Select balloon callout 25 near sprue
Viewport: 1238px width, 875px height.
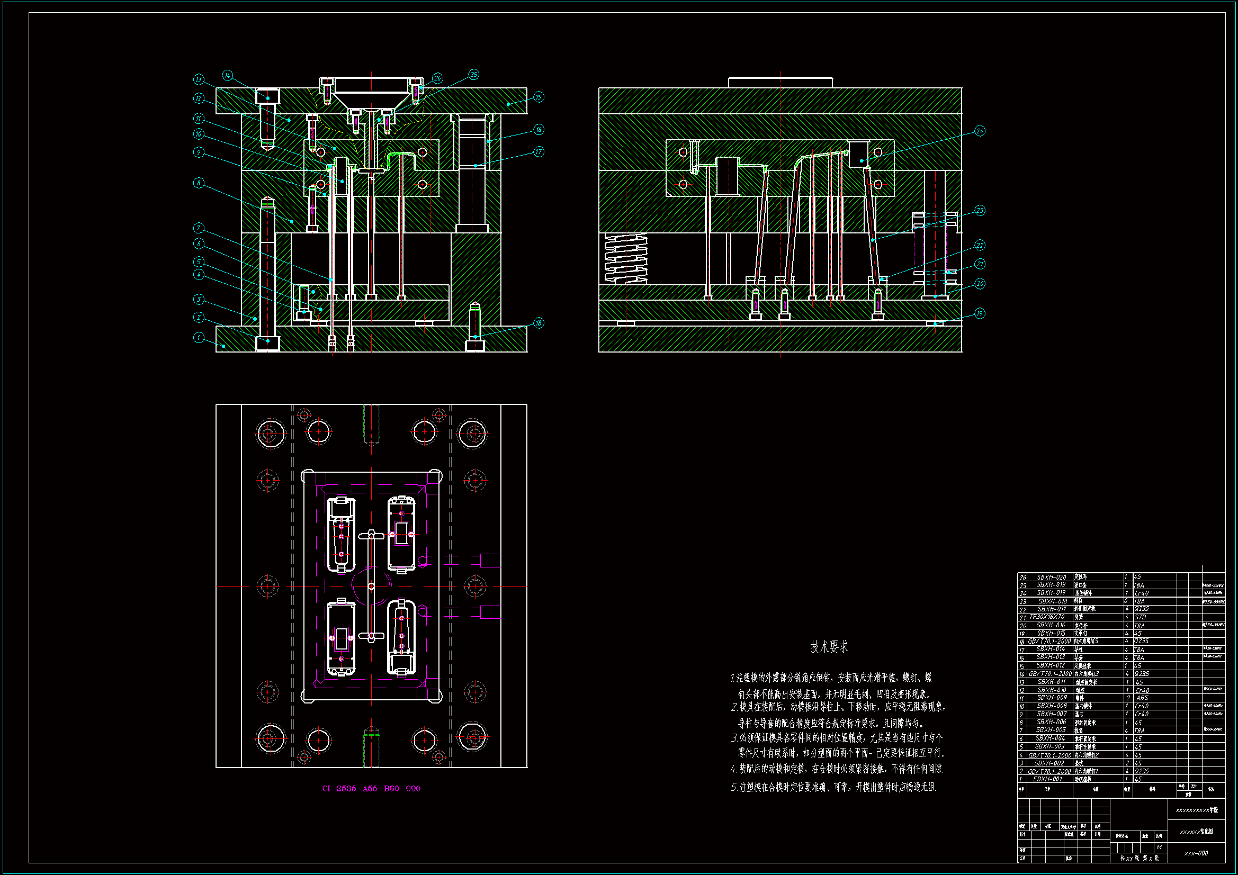(x=473, y=75)
